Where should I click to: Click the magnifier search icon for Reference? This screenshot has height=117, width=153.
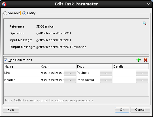coord(144,23)
